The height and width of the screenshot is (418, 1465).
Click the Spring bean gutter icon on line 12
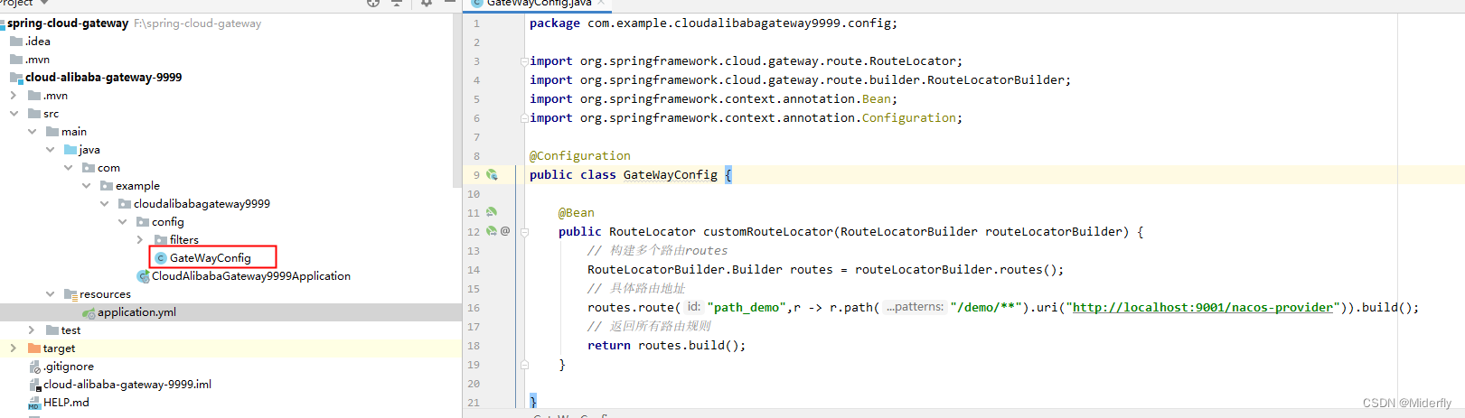pos(492,232)
